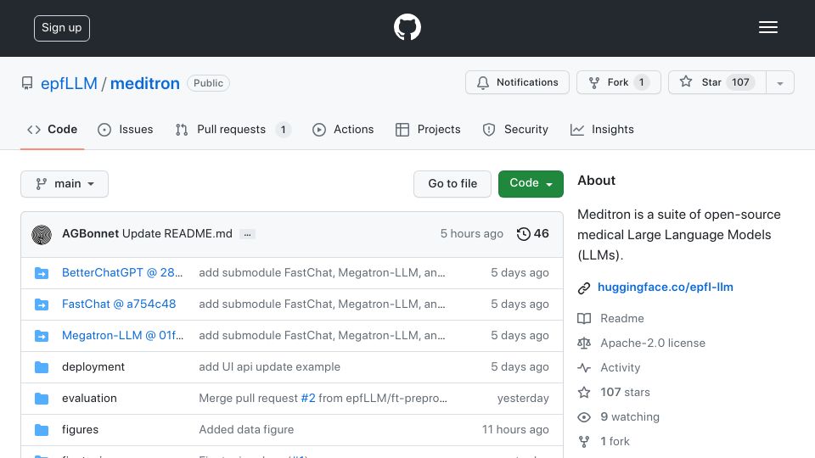Click the link chain icon in About

pos(584,288)
